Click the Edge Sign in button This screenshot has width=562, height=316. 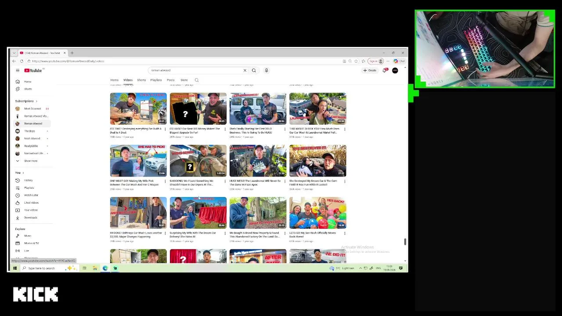click(375, 61)
